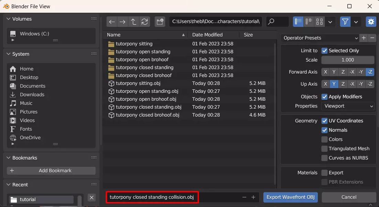Viewport: 379px width, 207px height.
Task: Click the Scale value field
Action: [x=348, y=60]
